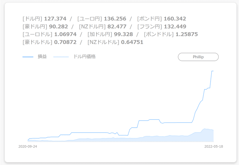Click the profit line peak at chart end
Image resolution: width=239 pixels, height=165 pixels.
213,71
